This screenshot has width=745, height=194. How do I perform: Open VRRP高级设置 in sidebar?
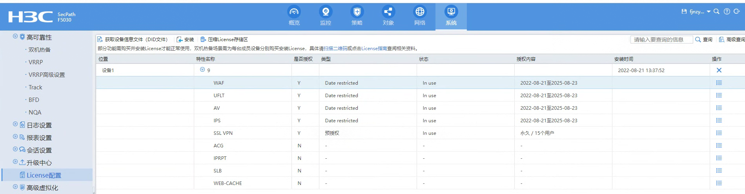click(x=47, y=75)
